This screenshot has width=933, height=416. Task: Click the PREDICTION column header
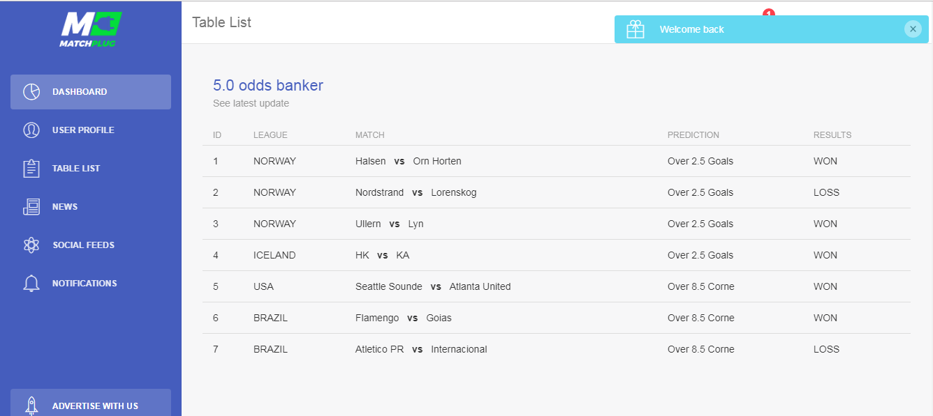pos(693,135)
